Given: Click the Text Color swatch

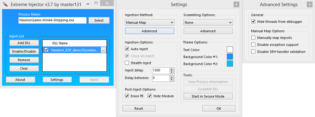Looking at the screenshot, I should coord(230,50).
